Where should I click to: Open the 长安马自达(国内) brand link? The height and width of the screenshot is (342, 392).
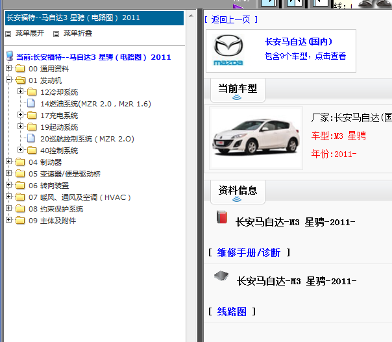(x=299, y=42)
